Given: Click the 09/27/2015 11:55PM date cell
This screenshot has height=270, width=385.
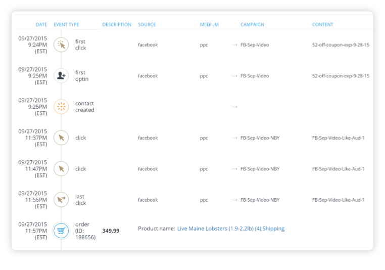Looking at the screenshot, I should 33,200.
